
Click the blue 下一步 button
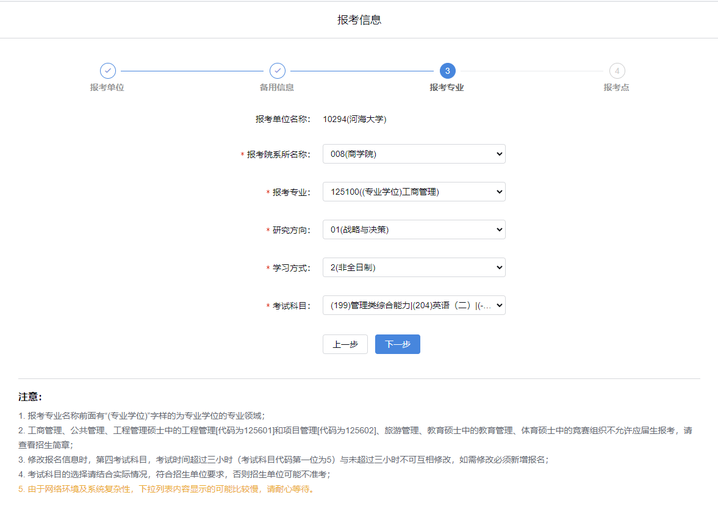pos(397,344)
